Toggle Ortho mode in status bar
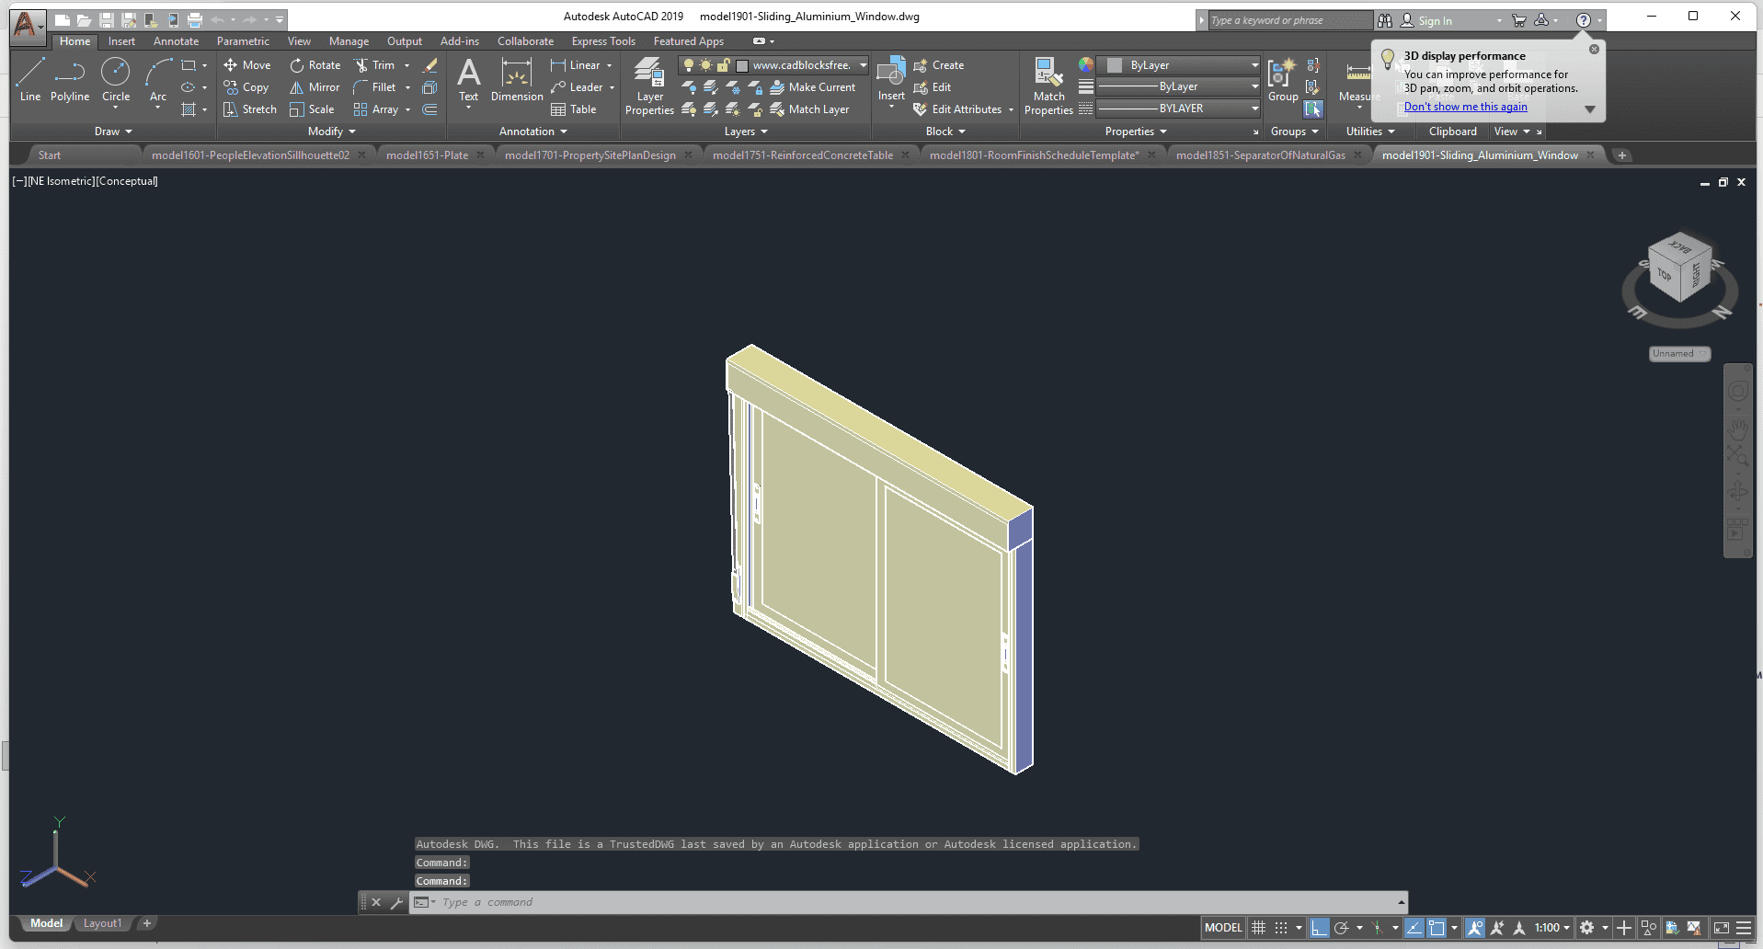The width and height of the screenshot is (1763, 949). (x=1319, y=928)
